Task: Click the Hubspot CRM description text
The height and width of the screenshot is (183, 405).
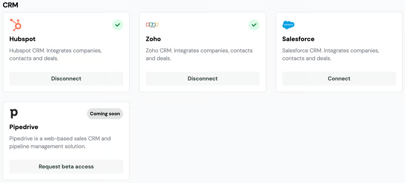Action: 55,54
